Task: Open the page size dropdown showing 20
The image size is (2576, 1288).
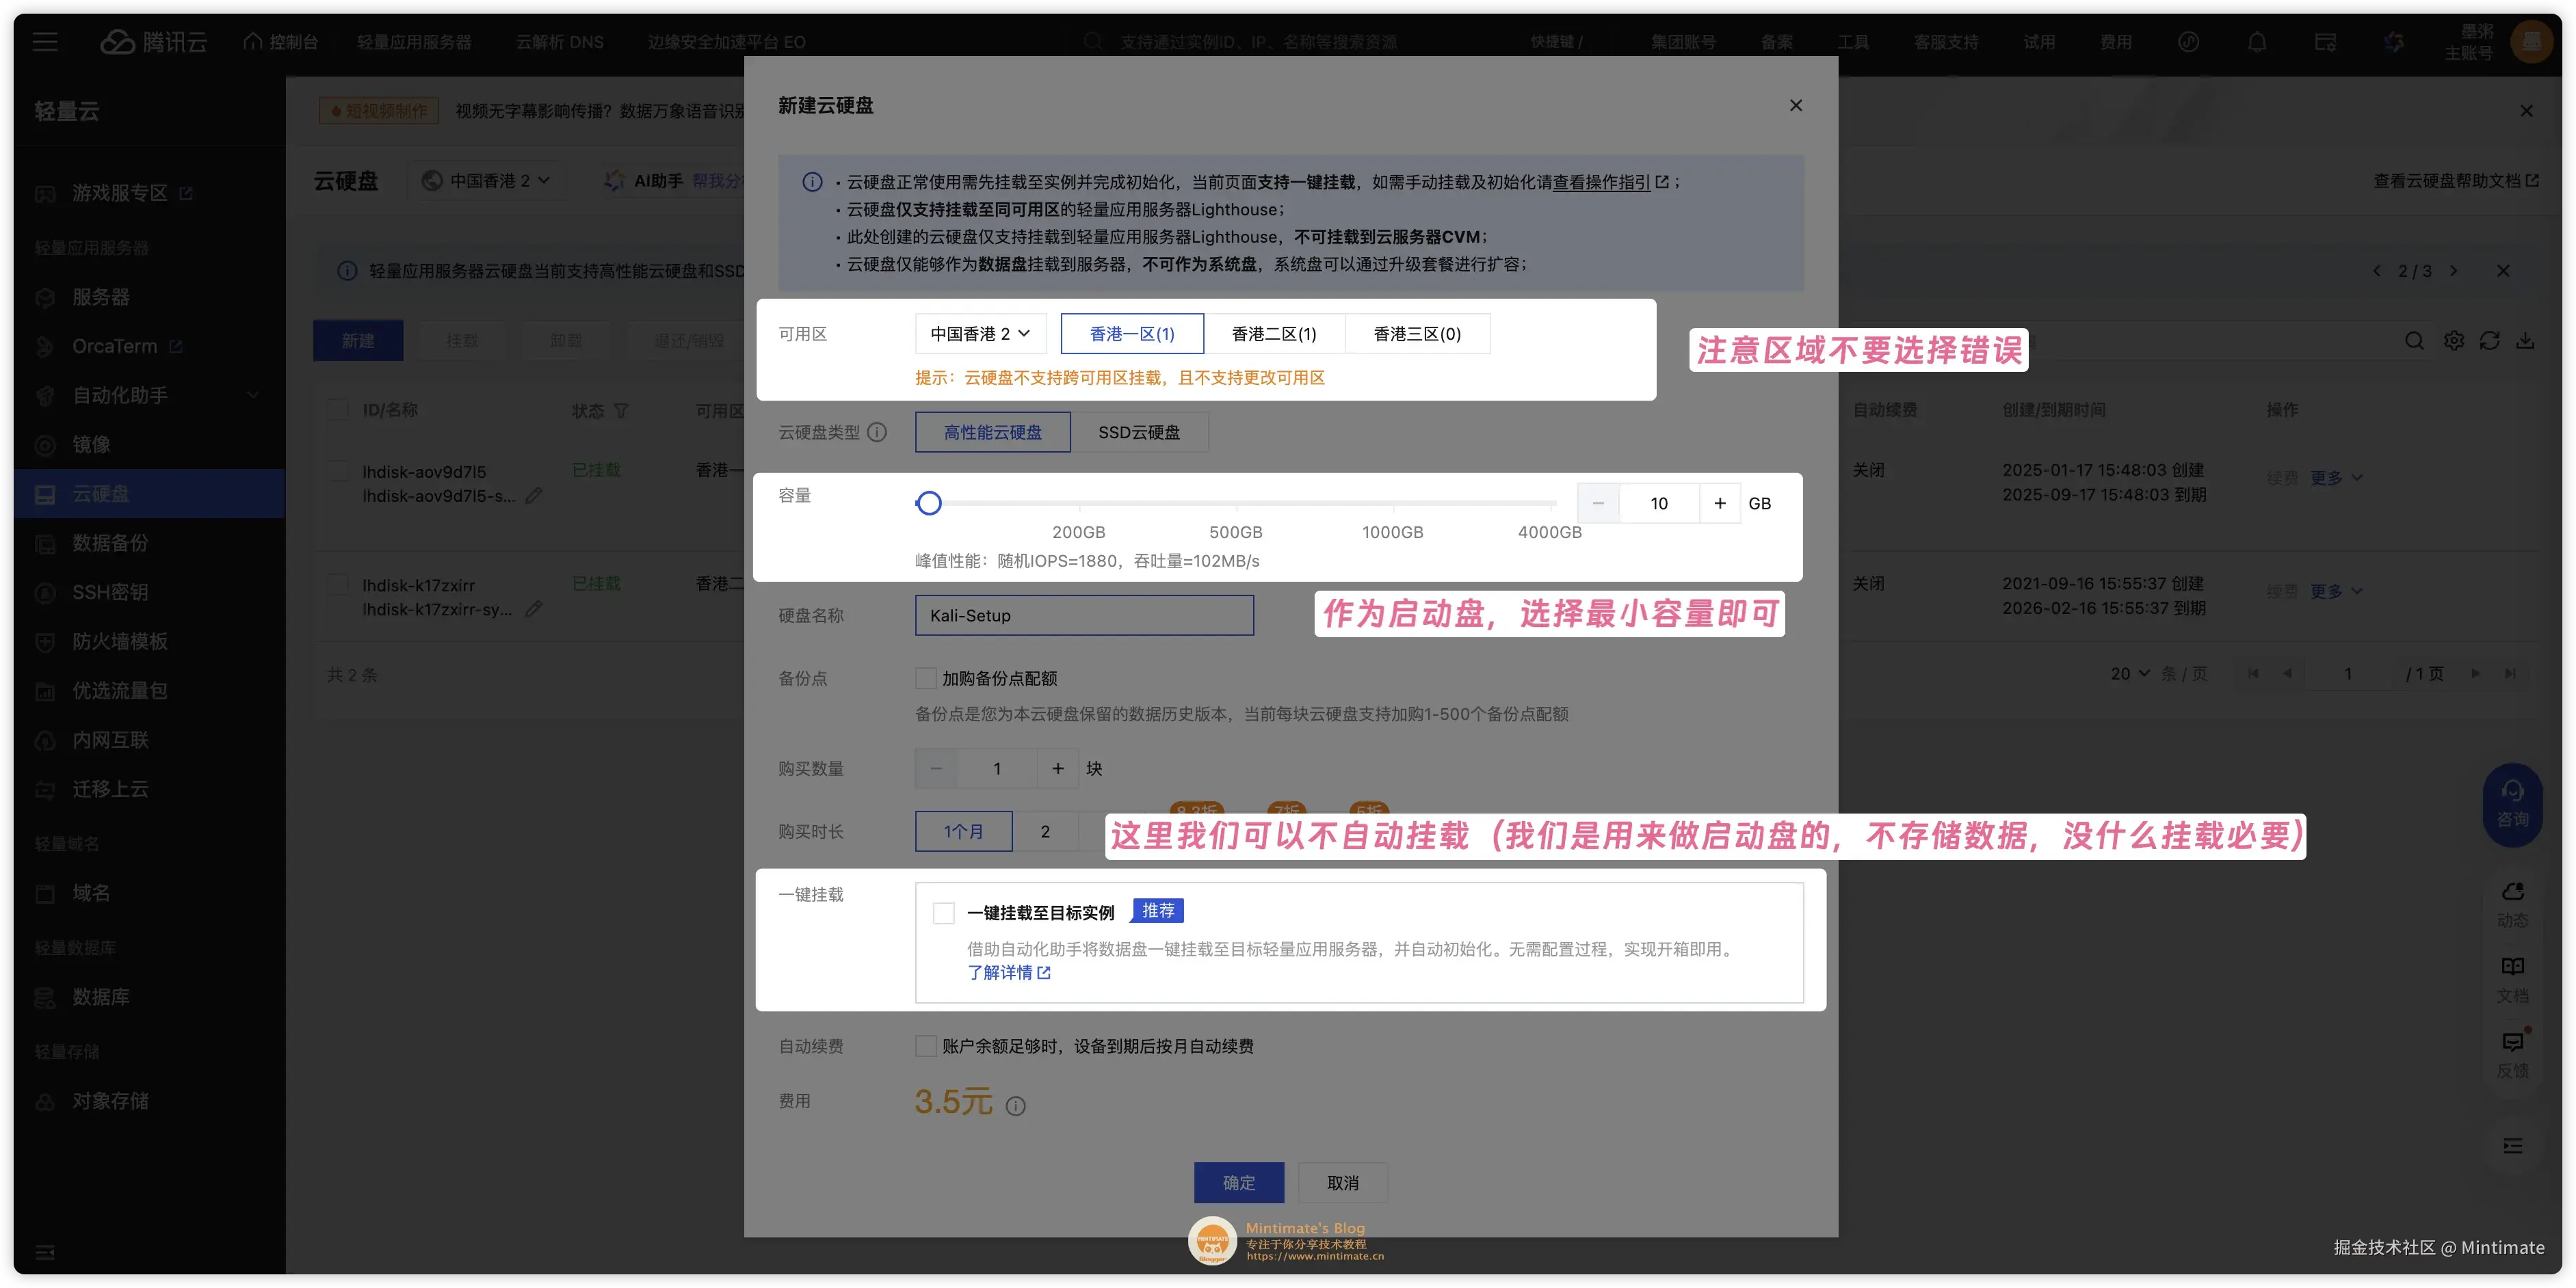Action: pyautogui.click(x=2128, y=673)
